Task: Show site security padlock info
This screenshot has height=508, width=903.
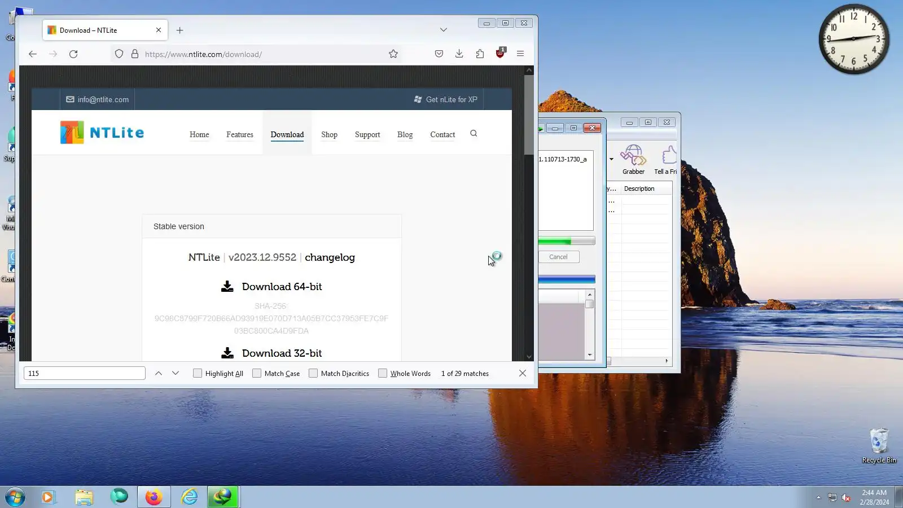Action: pyautogui.click(x=135, y=54)
